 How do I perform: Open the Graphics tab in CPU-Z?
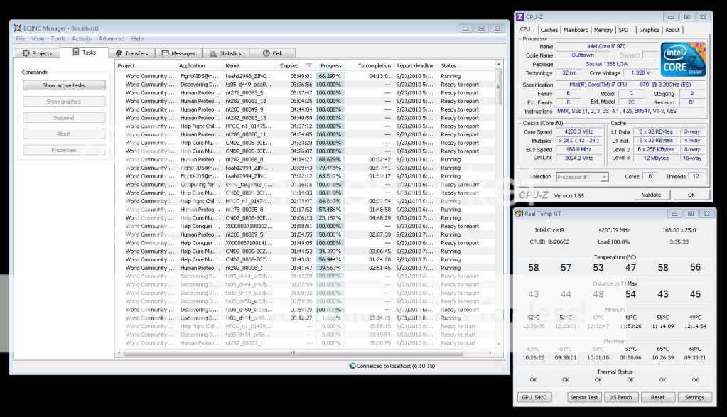(649, 30)
